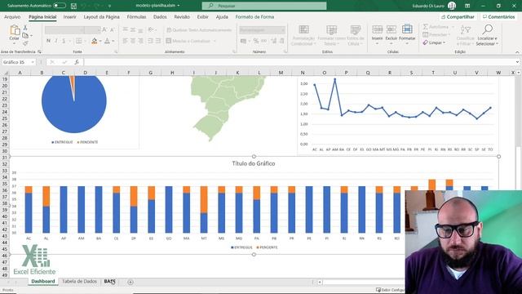Open Formatar como Tabela menu

point(331,35)
